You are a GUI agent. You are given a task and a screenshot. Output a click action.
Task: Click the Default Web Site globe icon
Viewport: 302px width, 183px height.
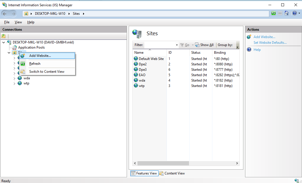coord(136,59)
